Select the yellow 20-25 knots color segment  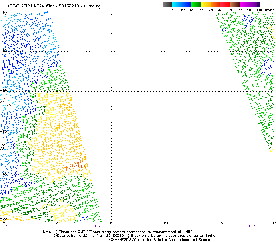point(206,4)
